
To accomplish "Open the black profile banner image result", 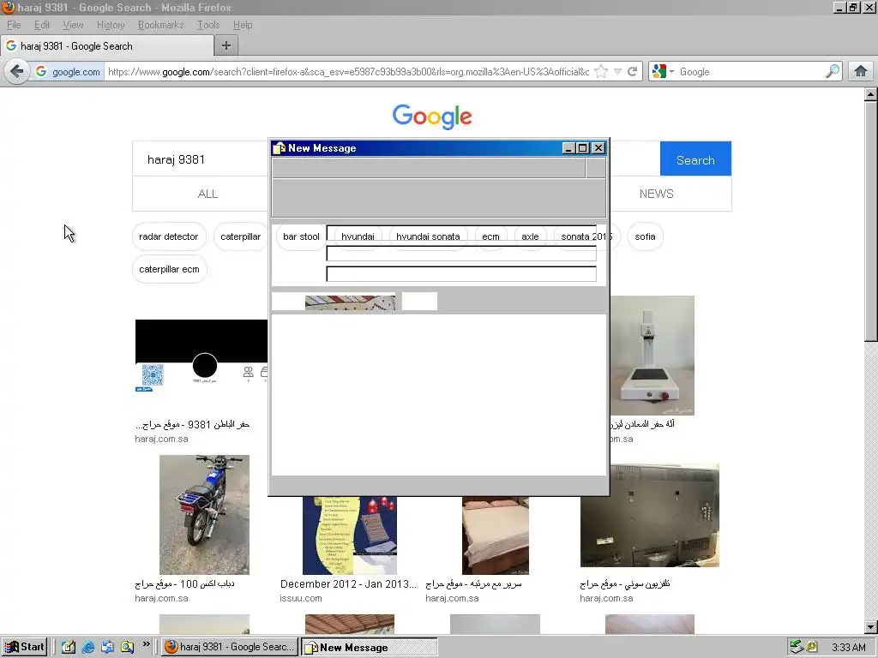I will pos(201,356).
